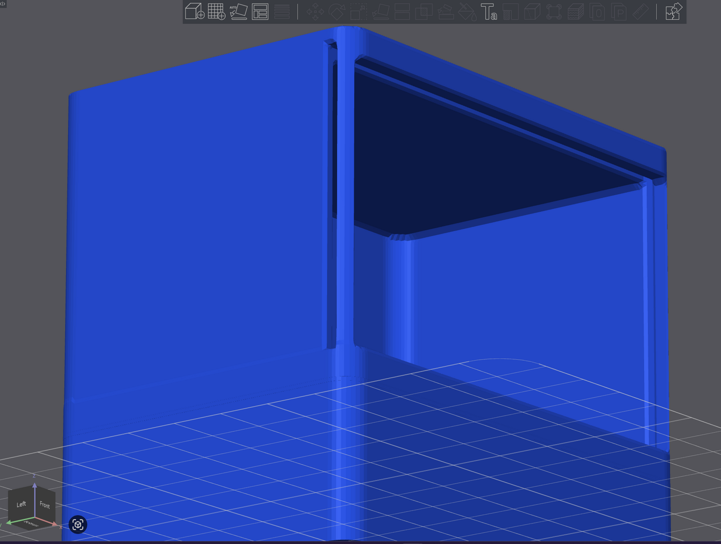
Task: Click the Left face of view cube
Action: (21, 504)
